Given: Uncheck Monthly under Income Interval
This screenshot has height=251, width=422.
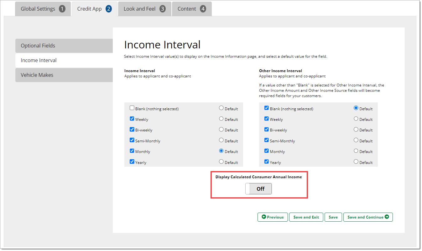Looking at the screenshot, I should (x=132, y=151).
